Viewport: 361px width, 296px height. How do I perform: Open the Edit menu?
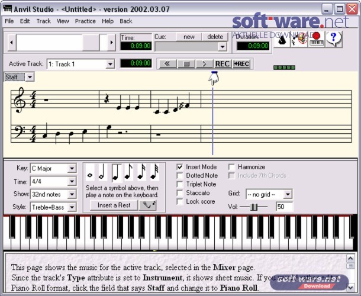[25, 21]
